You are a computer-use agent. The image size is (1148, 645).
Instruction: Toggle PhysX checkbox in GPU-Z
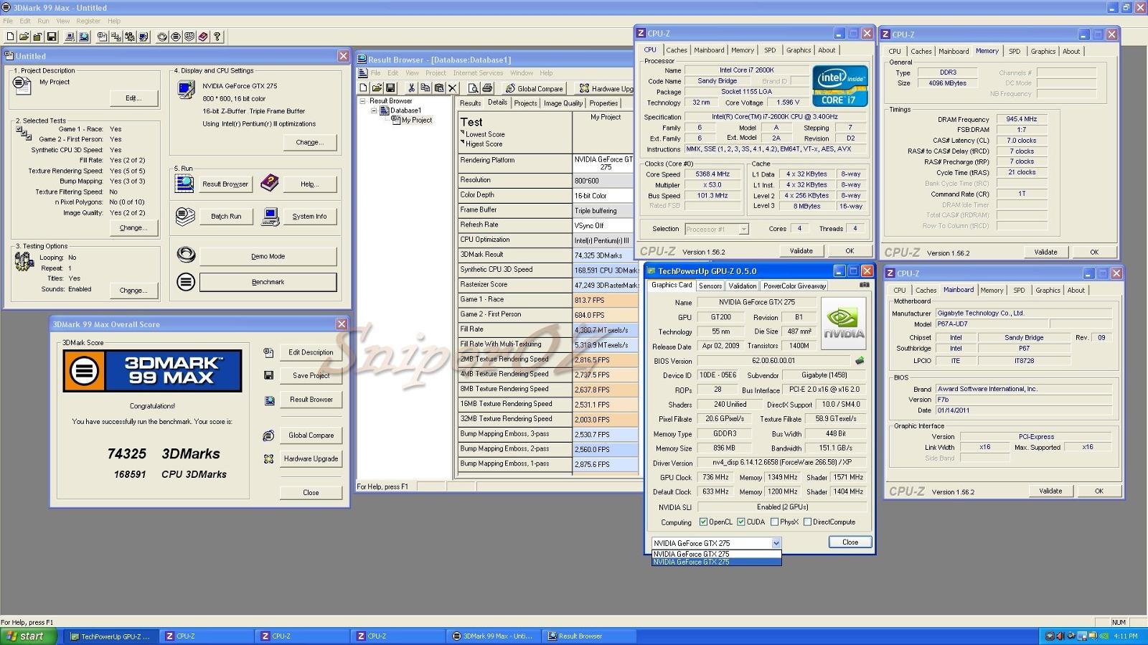[x=774, y=522]
